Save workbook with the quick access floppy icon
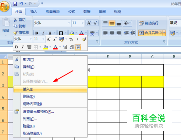Image resolution: width=181 pixels, height=140 pixels. coord(15,4)
